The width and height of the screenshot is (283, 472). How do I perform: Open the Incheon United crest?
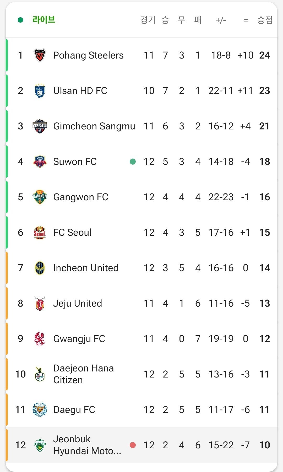[x=40, y=268]
